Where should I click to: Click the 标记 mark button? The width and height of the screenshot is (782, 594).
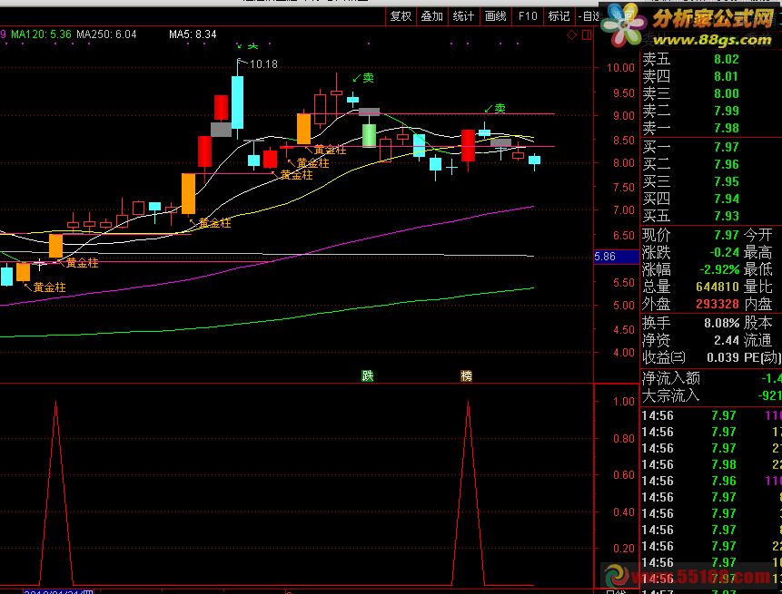coord(559,16)
